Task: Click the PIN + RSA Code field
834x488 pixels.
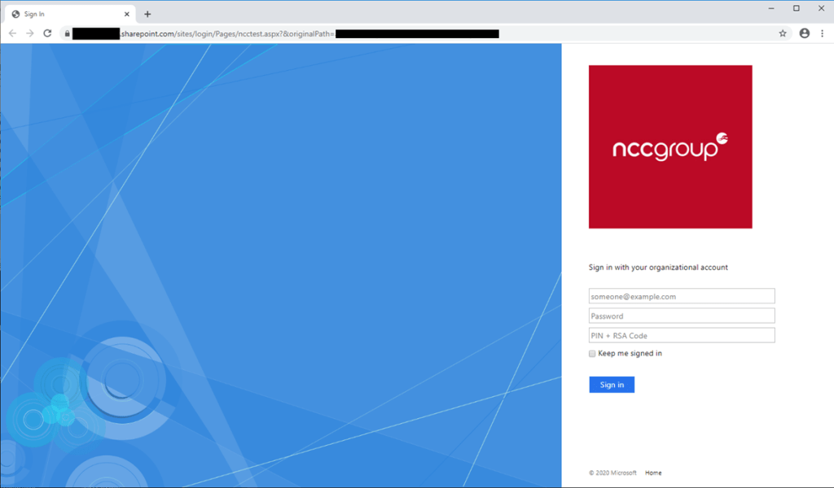Action: click(682, 335)
